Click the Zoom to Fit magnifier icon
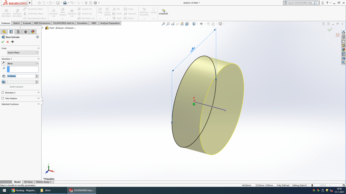 (164, 24)
